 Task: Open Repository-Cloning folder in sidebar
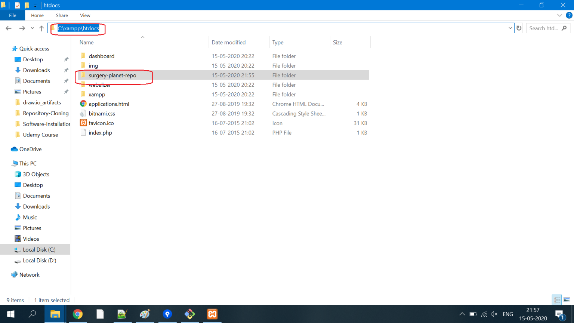tap(46, 113)
